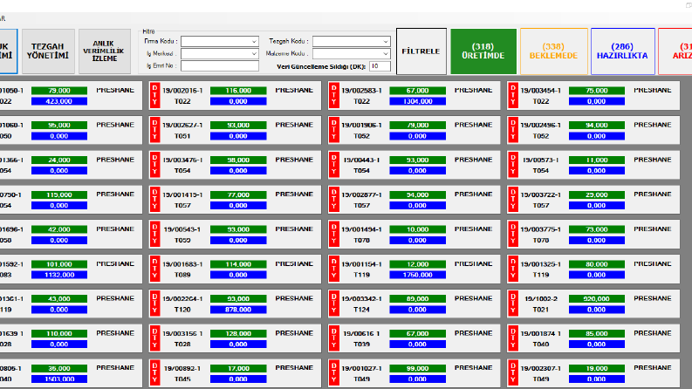Select order number text 19/003342-1
This screenshot has height=389, width=692.
[361, 299]
